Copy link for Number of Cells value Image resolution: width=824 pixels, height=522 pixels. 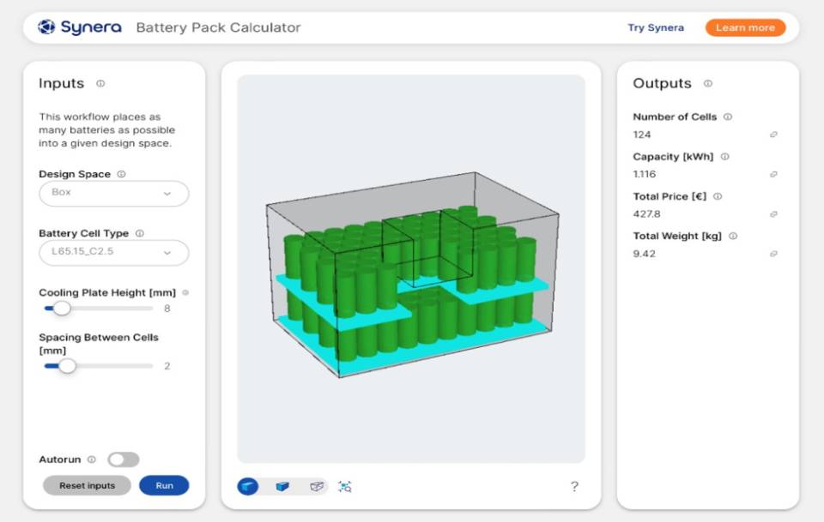coord(773,135)
